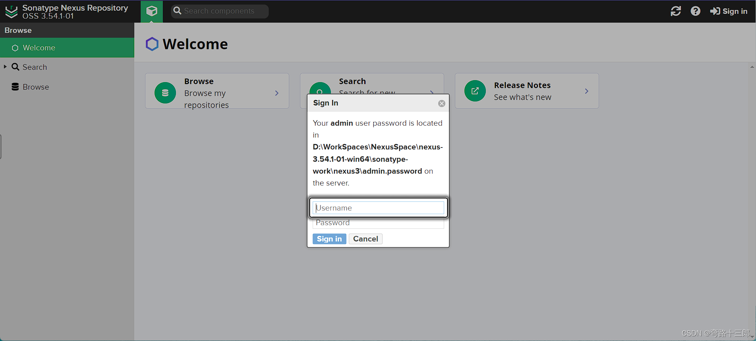Click the Welcome hexagon sidebar icon

(15, 48)
